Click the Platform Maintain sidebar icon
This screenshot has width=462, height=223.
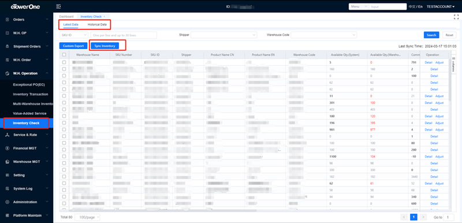[x=8, y=215]
